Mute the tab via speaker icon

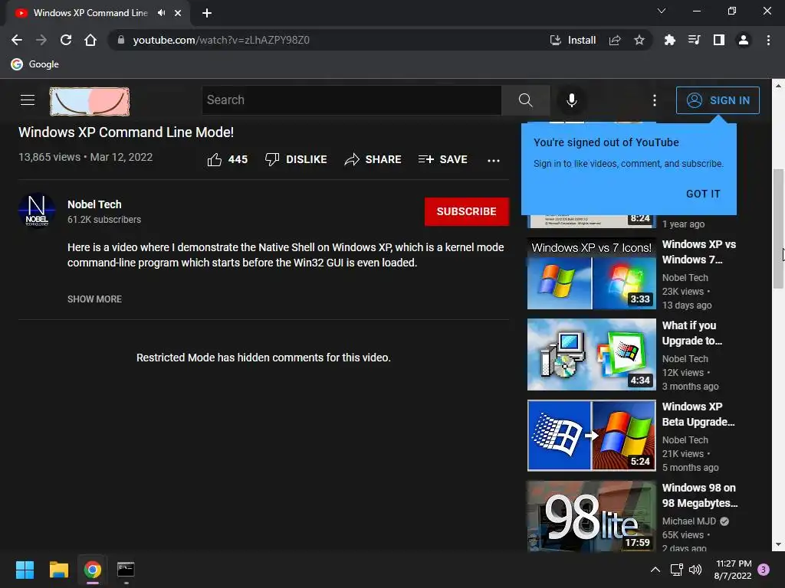pyautogui.click(x=161, y=13)
